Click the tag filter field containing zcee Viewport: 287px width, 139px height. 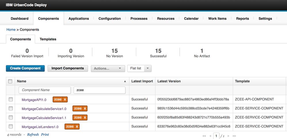point(100,90)
